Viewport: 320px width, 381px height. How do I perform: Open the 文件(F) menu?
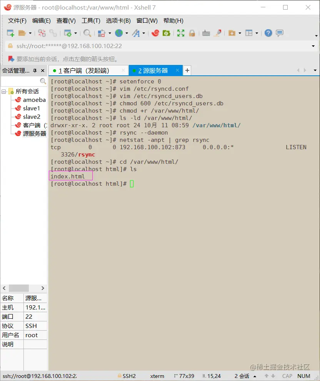(17, 21)
